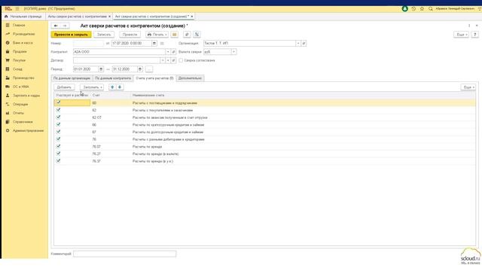Open the ОС и НМА section
The height and width of the screenshot is (271, 482).
pos(20,87)
